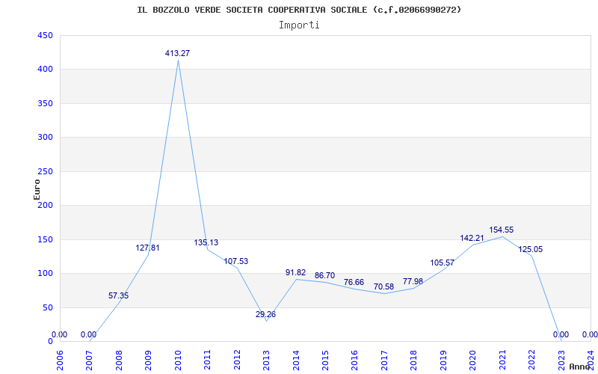
Task: Click the 2013 x-axis year label
Action: point(266,360)
